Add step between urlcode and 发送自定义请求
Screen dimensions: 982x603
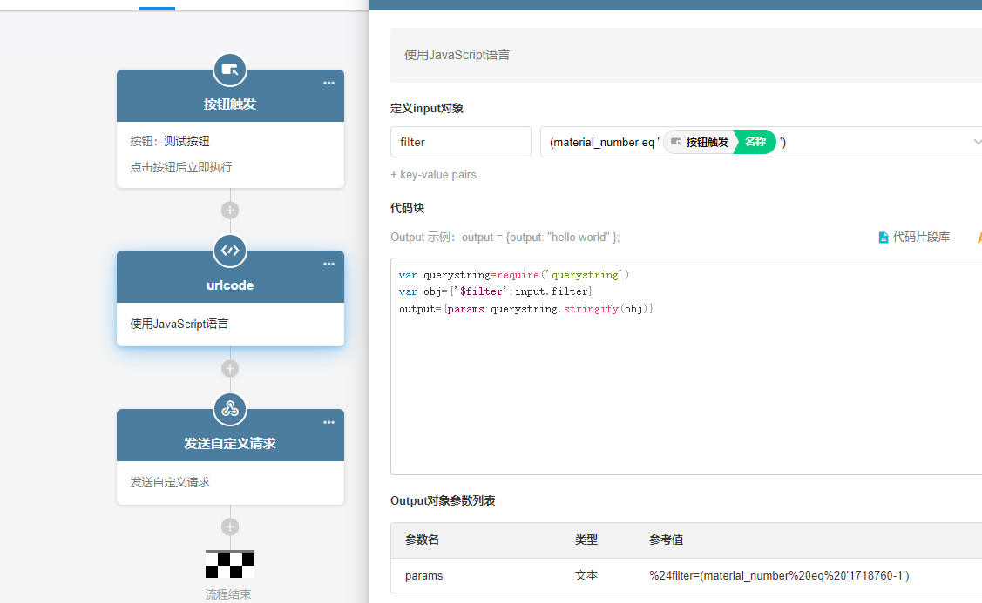tap(230, 368)
